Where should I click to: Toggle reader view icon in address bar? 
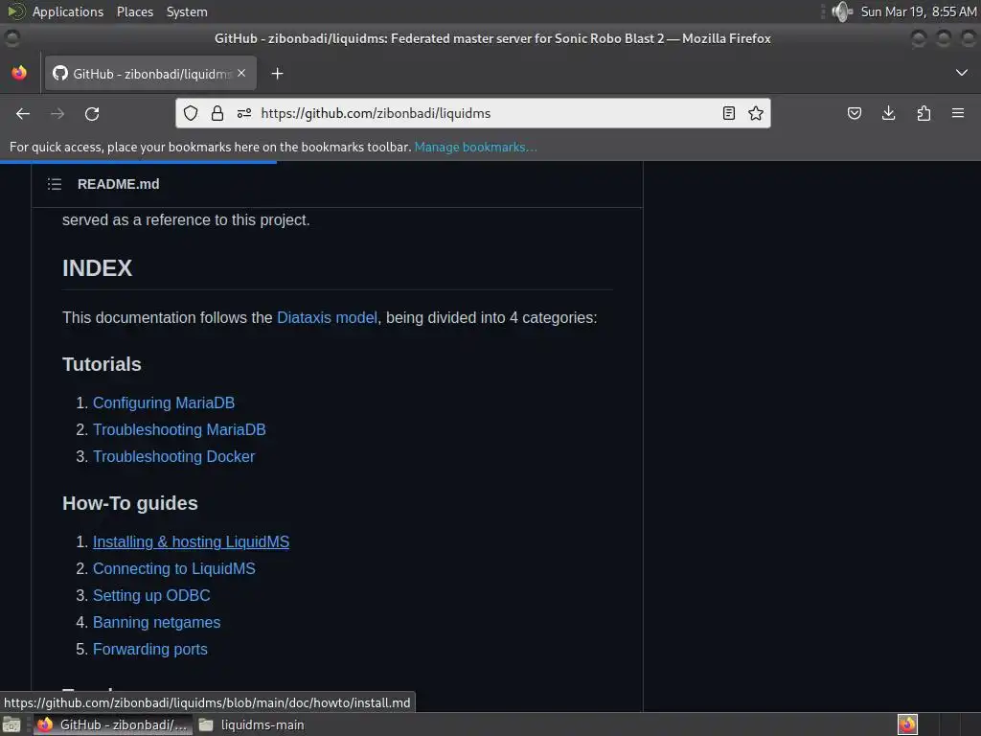(x=729, y=113)
